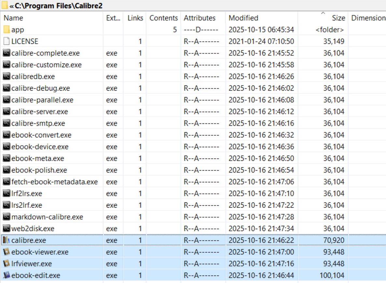
Task: Select the file name ebook-edit.exe
Action: coord(36,276)
